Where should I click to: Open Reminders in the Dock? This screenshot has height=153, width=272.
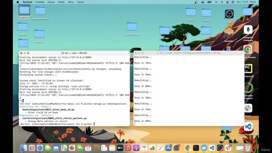104,148
